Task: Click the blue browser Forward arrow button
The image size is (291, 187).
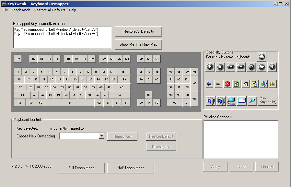Action: pyautogui.click(x=218, y=84)
